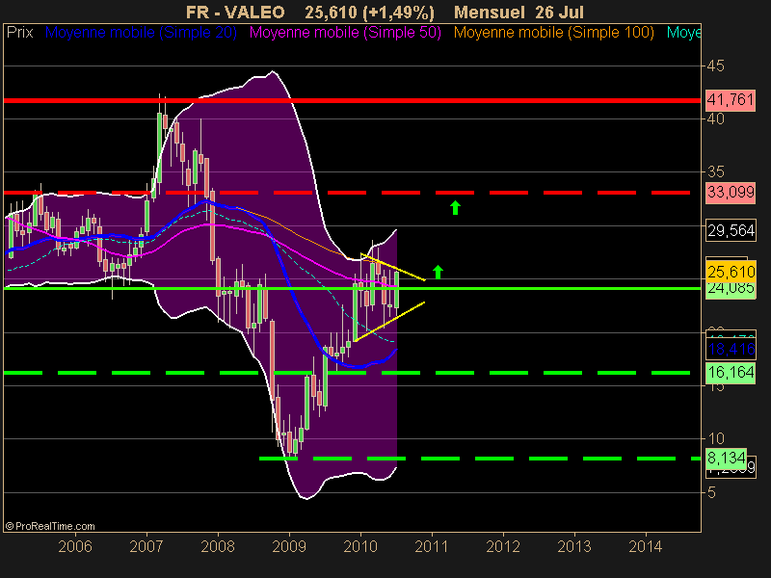The image size is (771, 578).
Task: Click the lower green arrow beside the yellow triangle
Action: [438, 272]
